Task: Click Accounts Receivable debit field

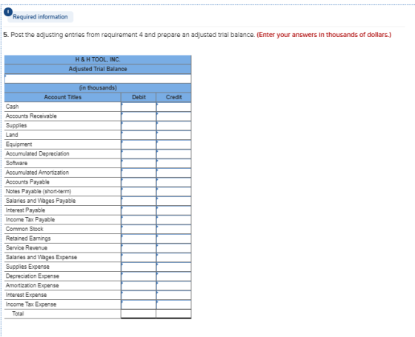Action: 139,116
